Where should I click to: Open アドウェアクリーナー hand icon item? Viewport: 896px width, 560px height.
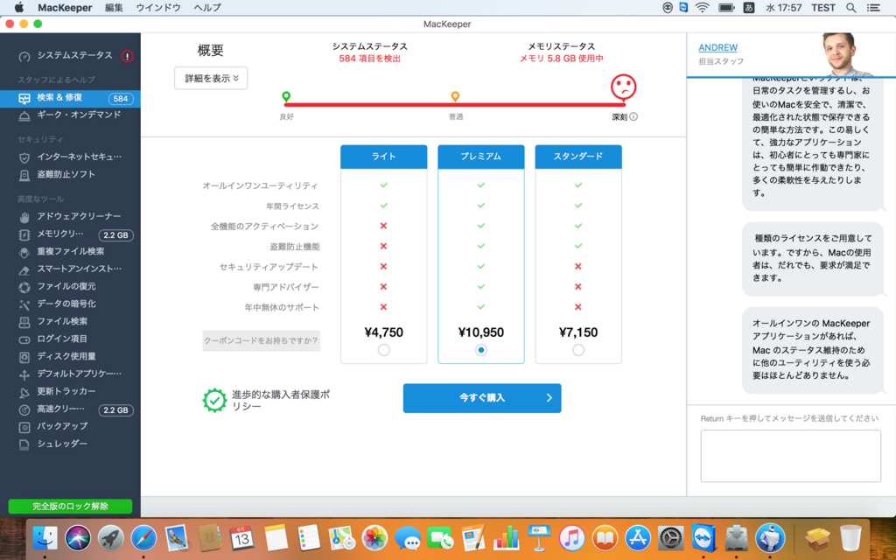pyautogui.click(x=70, y=217)
